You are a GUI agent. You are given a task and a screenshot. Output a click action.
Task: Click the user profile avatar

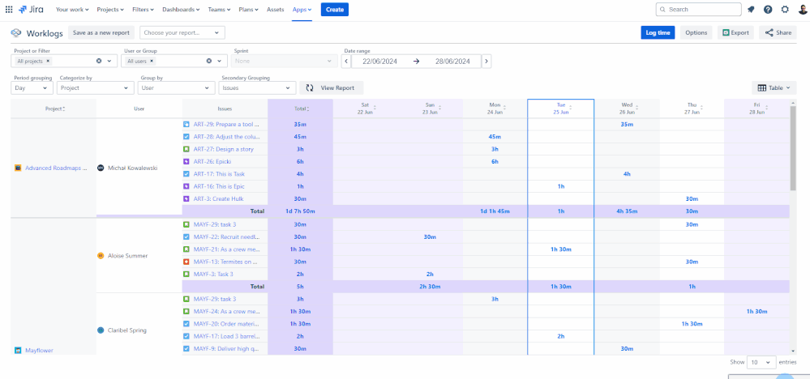(802, 10)
